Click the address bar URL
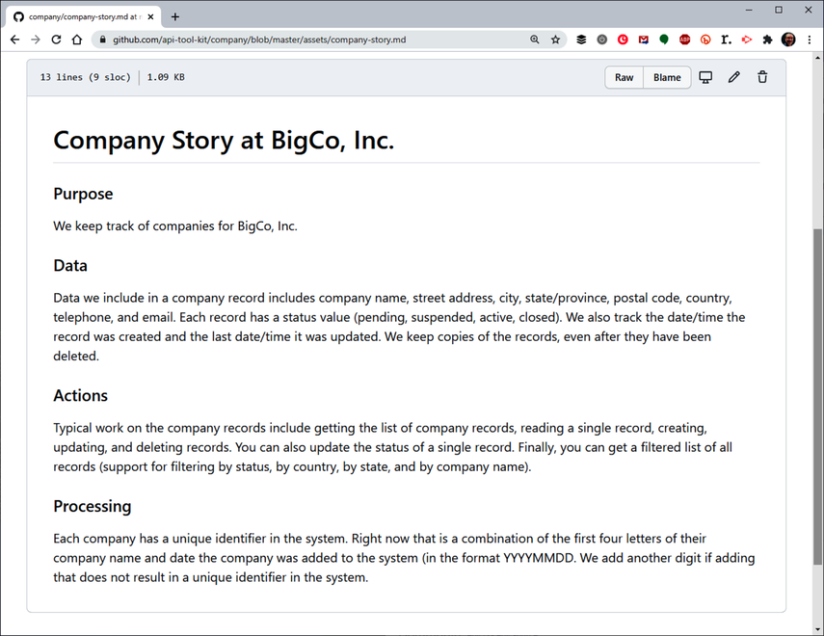824x636 pixels. (259, 40)
